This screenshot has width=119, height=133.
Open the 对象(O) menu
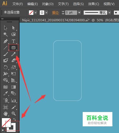point(48,4)
